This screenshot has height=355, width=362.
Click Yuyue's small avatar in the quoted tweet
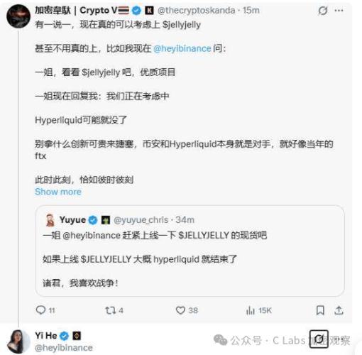point(50,220)
